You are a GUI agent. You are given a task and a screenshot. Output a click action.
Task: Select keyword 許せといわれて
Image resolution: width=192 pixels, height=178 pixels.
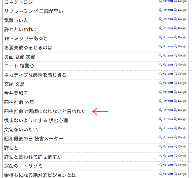21,29
